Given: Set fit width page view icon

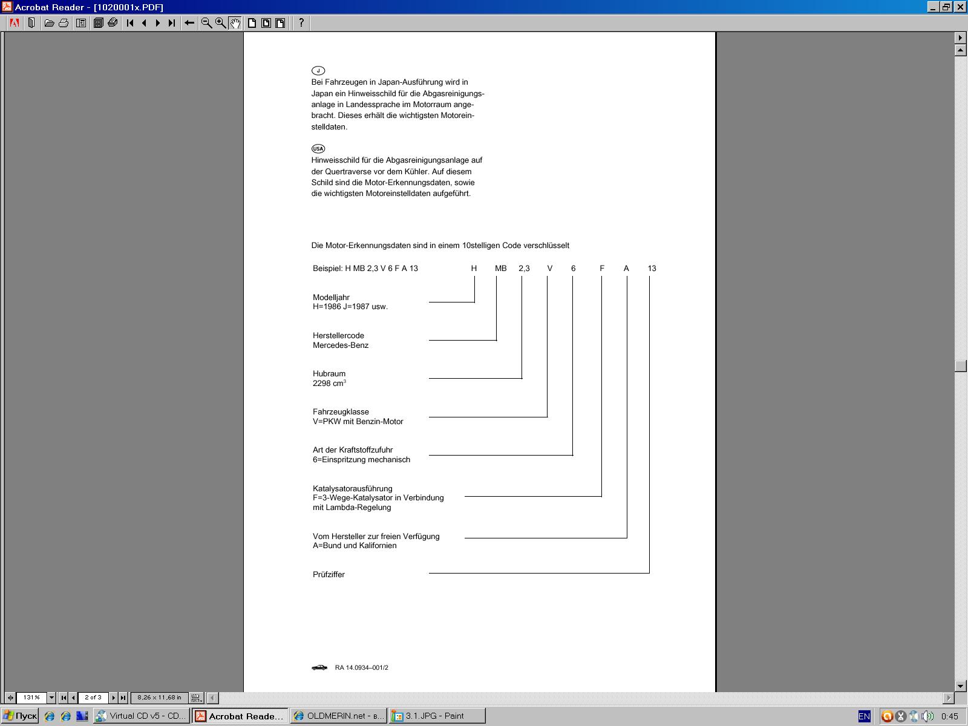Looking at the screenshot, I should 280,23.
